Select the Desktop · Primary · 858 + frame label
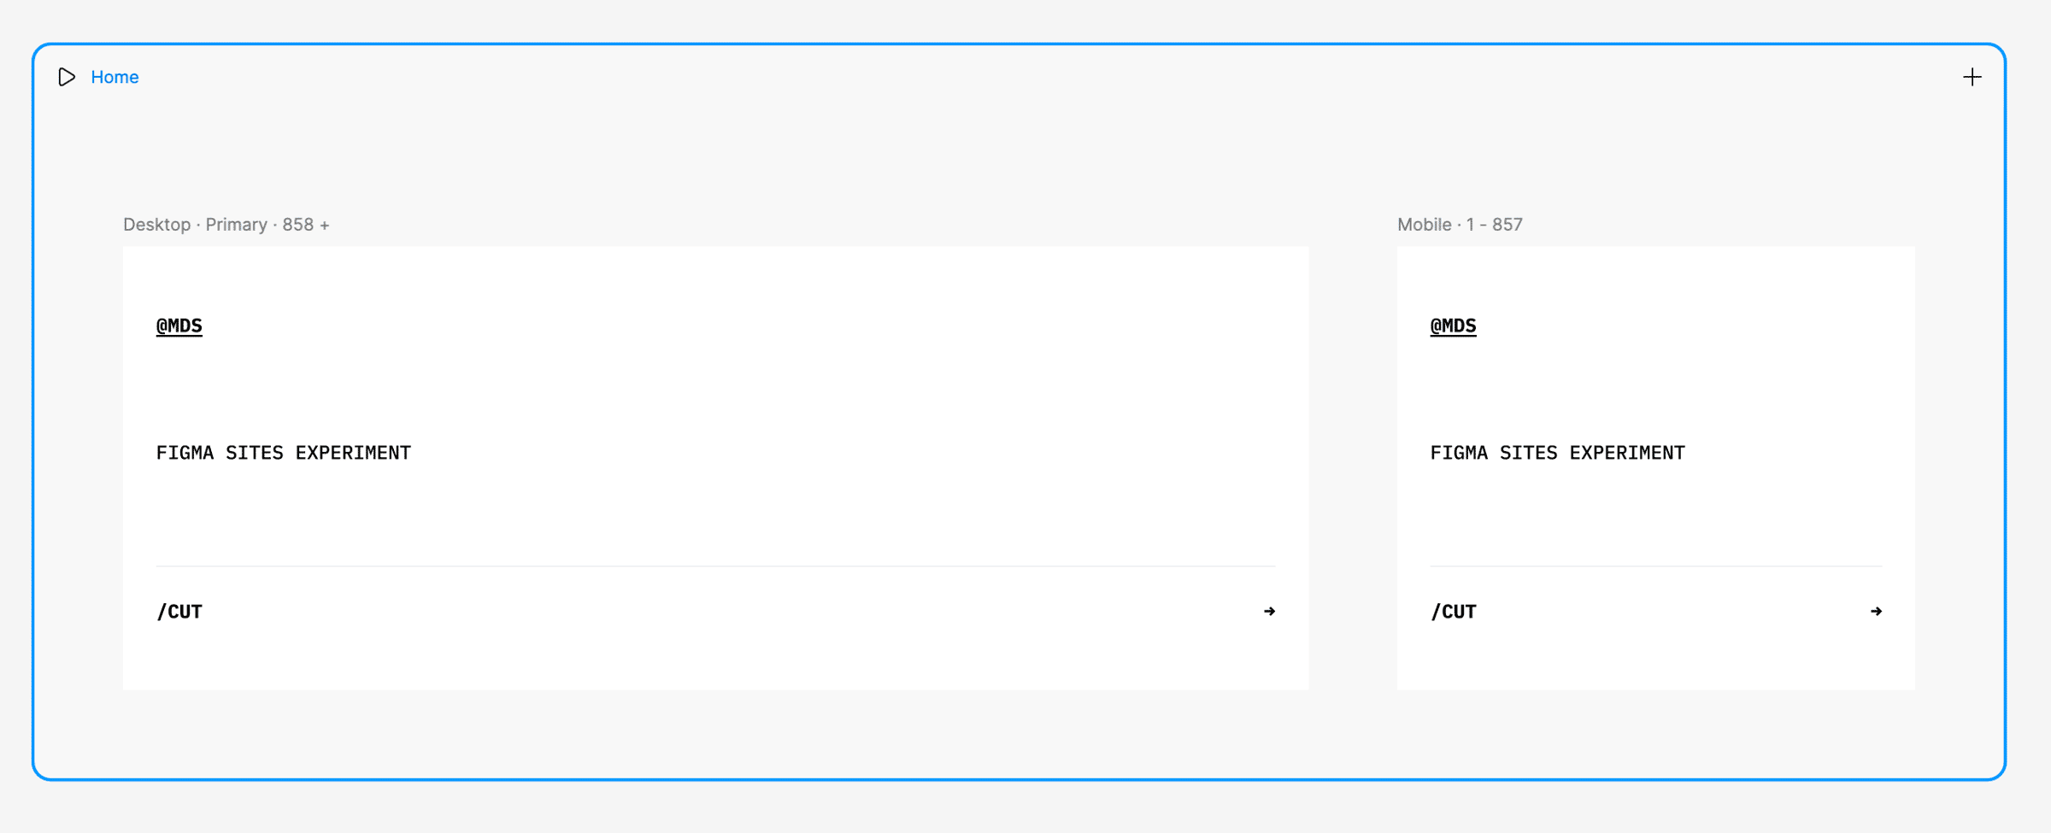Viewport: 2051px width, 833px height. (x=226, y=225)
